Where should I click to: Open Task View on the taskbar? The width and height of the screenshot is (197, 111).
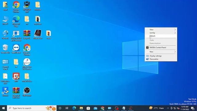[x=67, y=108]
